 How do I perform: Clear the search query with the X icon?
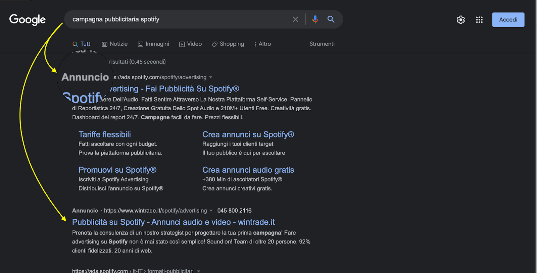click(x=295, y=19)
